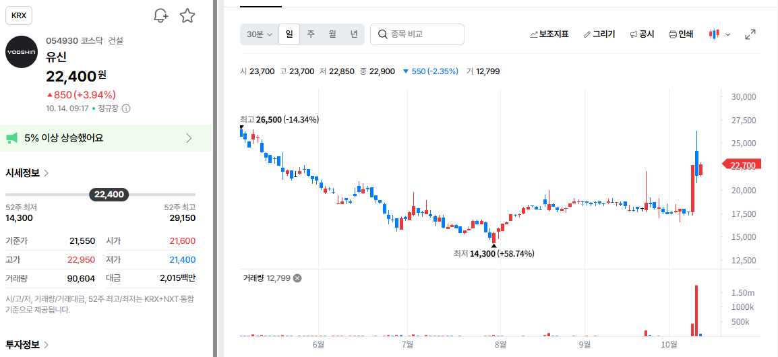Click the 기준가 value 21,550
The width and height of the screenshot is (778, 357).
tap(82, 241)
